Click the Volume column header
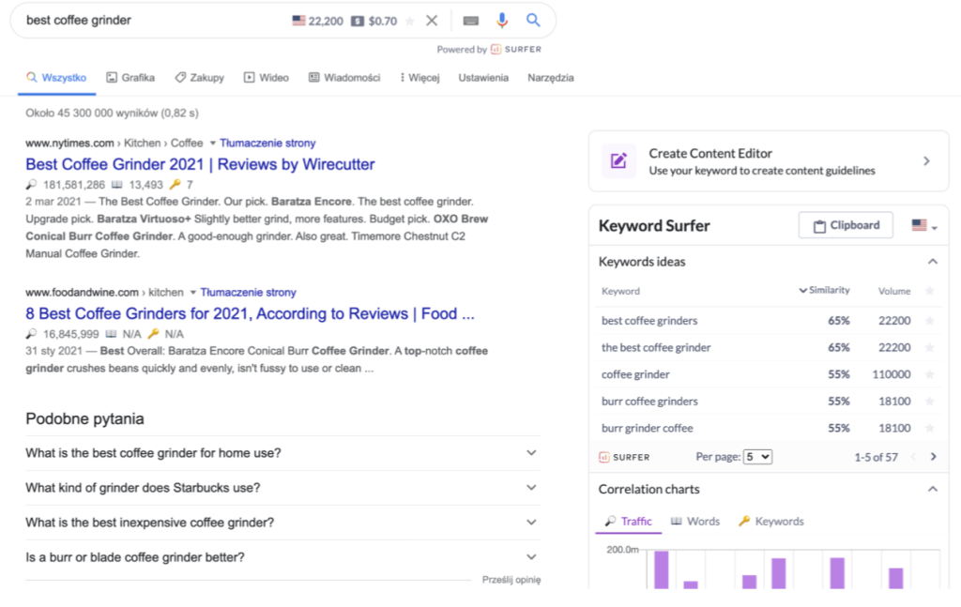This screenshot has height=607, width=961. click(x=894, y=291)
